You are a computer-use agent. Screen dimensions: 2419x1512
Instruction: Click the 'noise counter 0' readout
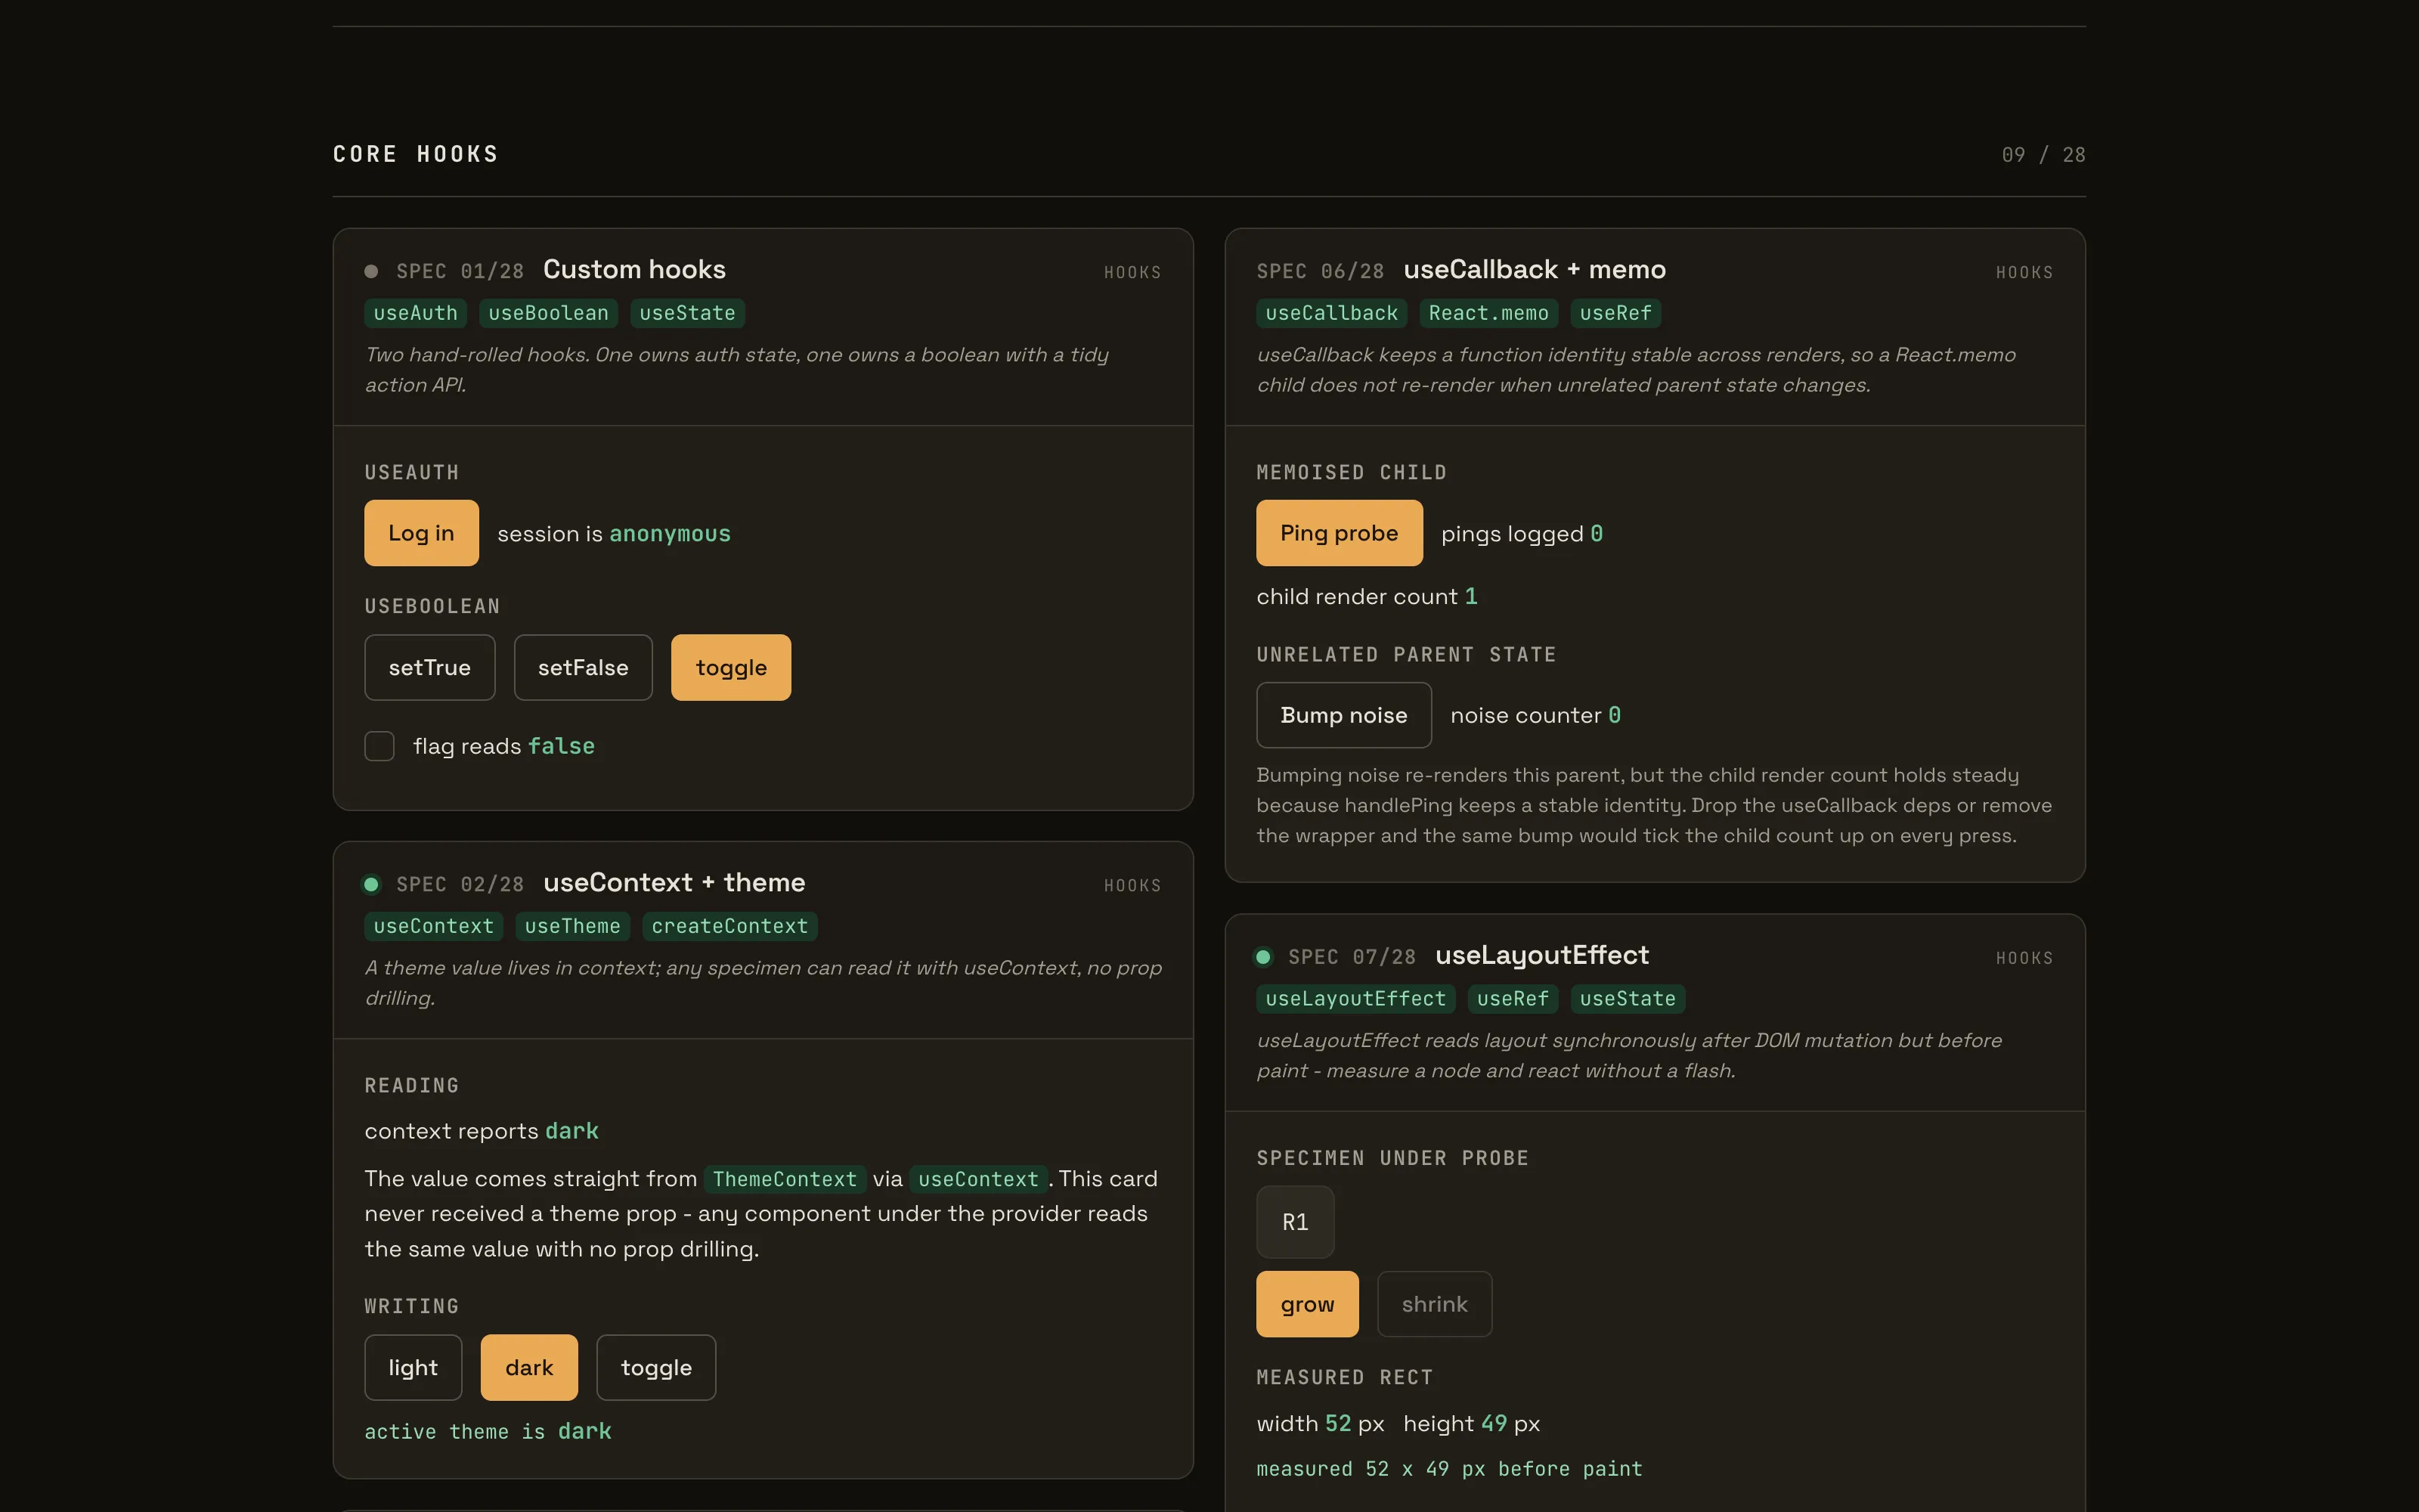[1535, 716]
